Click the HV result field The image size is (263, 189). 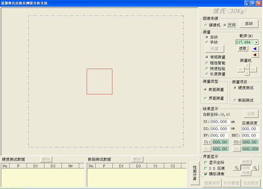pos(219,135)
